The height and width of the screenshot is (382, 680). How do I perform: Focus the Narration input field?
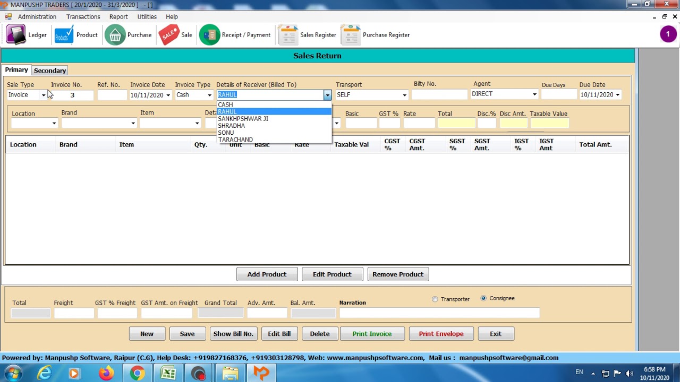pos(440,313)
